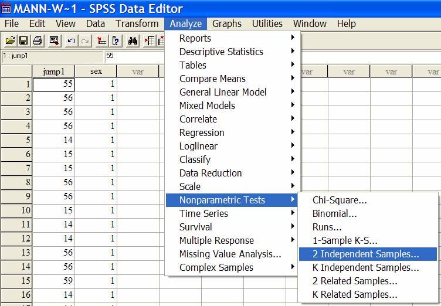Expand the General Linear Model submenu
441x306 pixels.
232,92
